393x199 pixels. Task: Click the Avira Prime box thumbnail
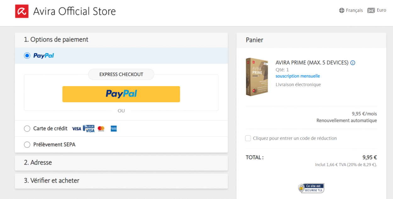click(x=257, y=76)
